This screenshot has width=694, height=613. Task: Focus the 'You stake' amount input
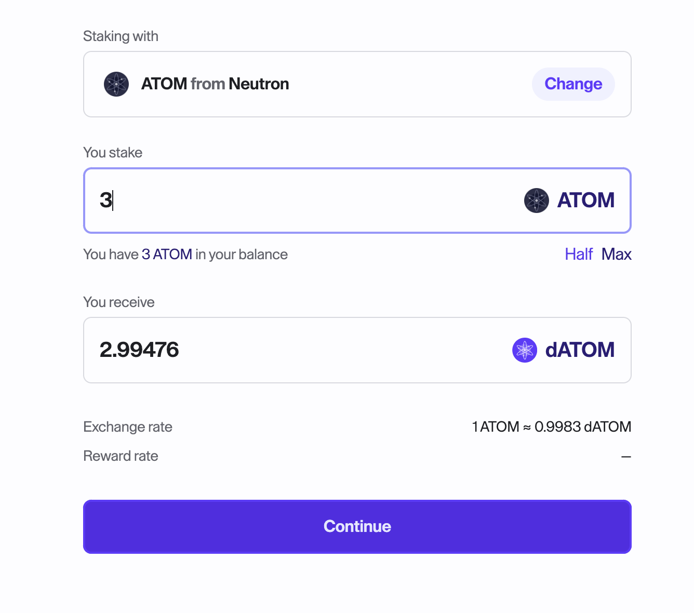pos(301,201)
